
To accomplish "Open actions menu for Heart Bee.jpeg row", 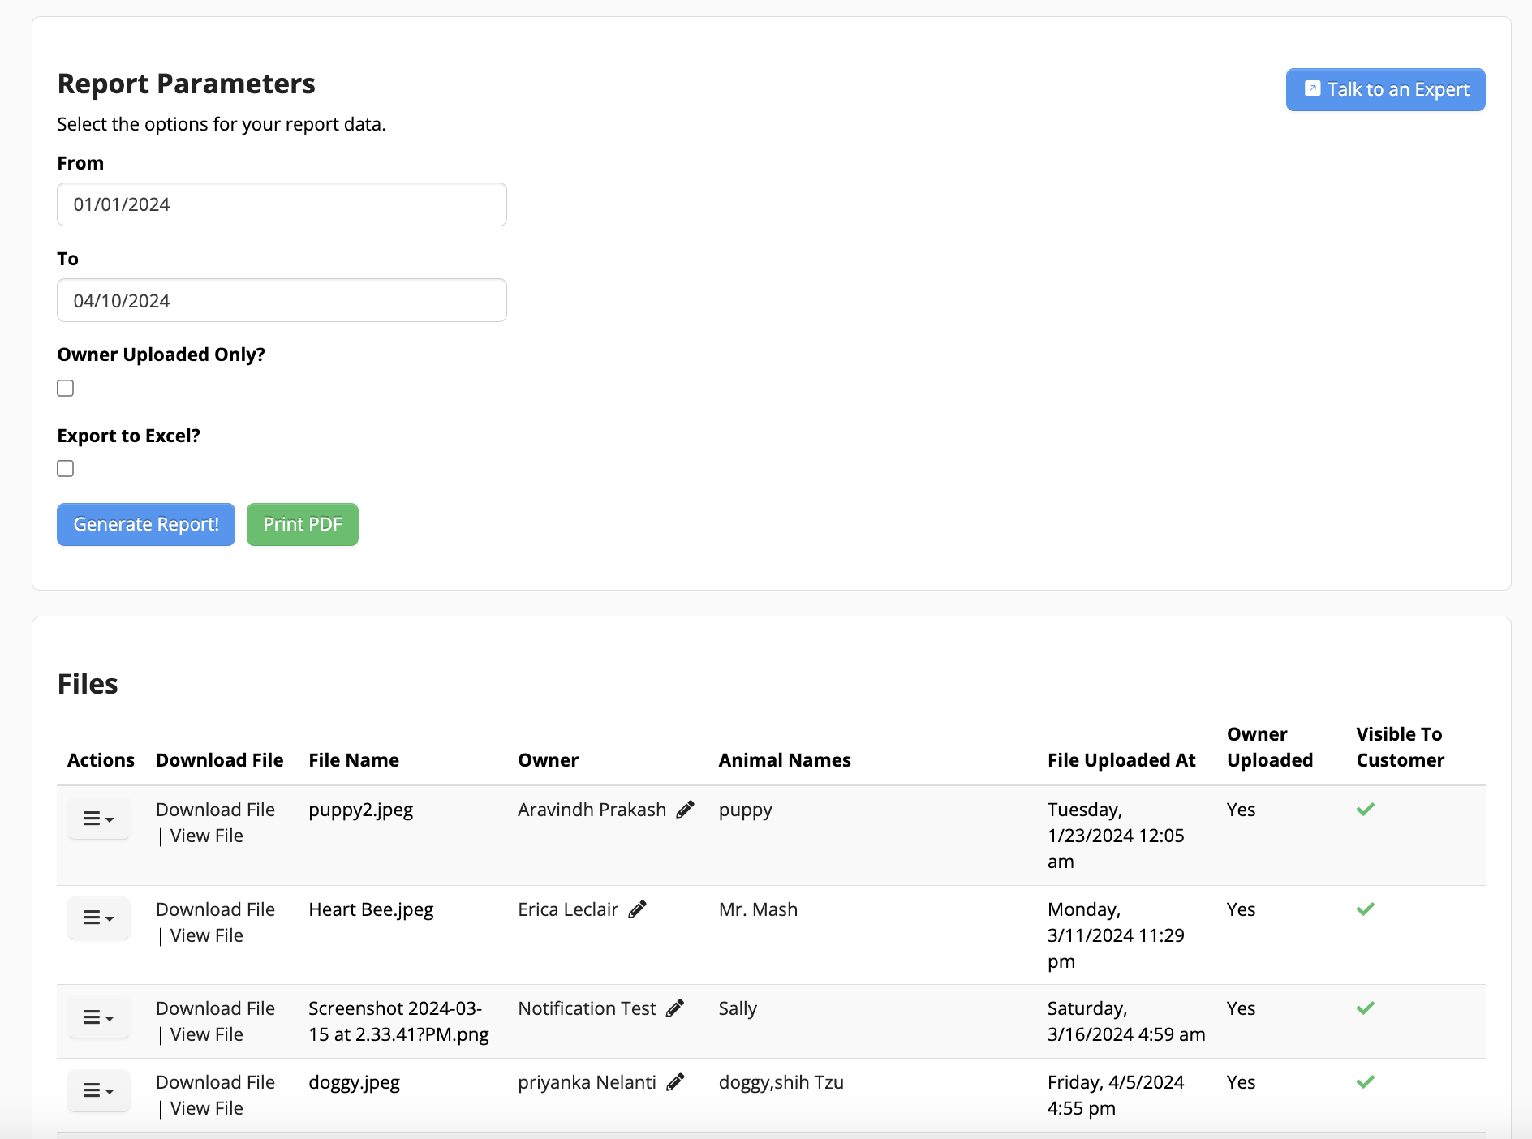I will tap(98, 918).
